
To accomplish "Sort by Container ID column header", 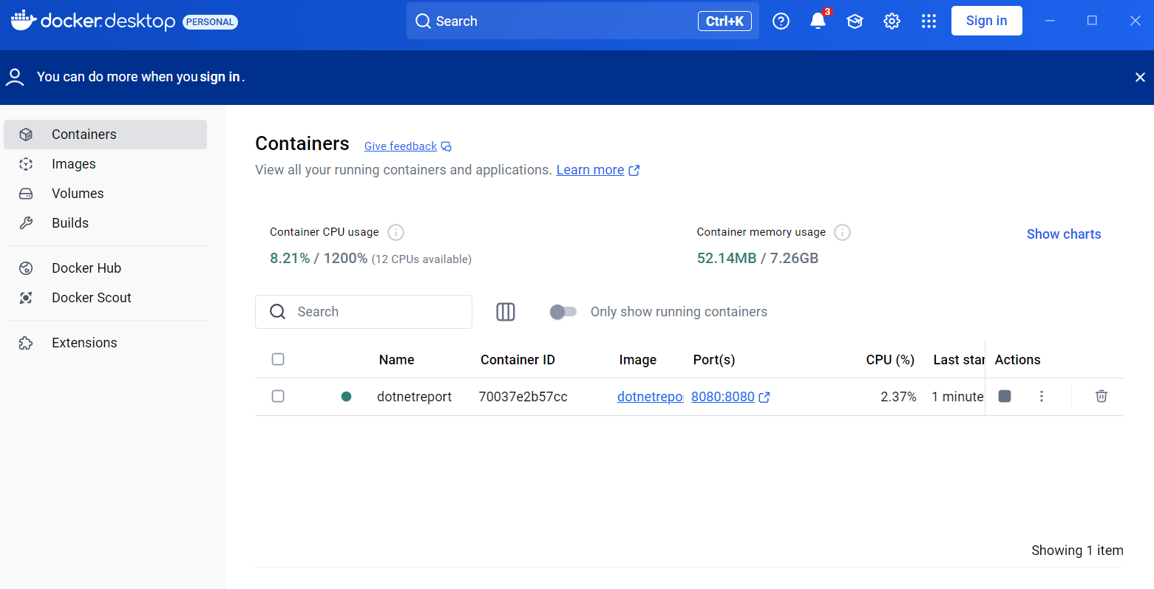I will [517, 360].
